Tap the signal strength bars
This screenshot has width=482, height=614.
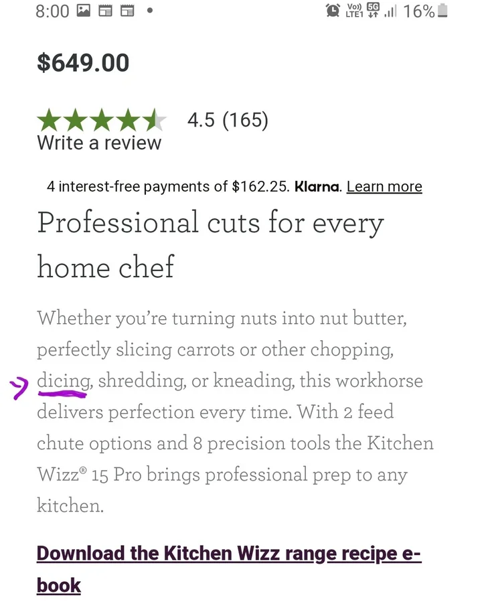tap(390, 11)
